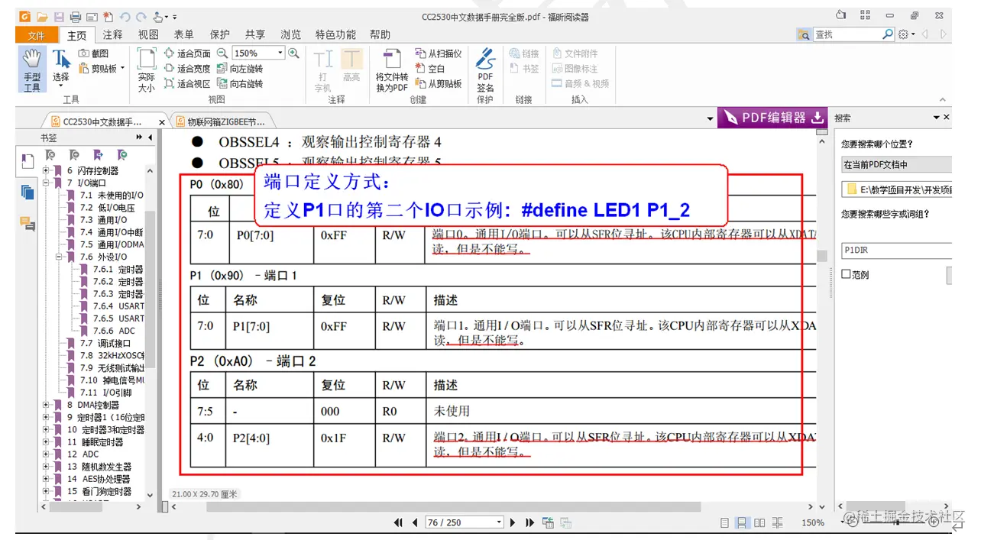Open the Pages thumbnail sidebar icon
Viewport: 981px width, 540px height.
click(x=28, y=192)
